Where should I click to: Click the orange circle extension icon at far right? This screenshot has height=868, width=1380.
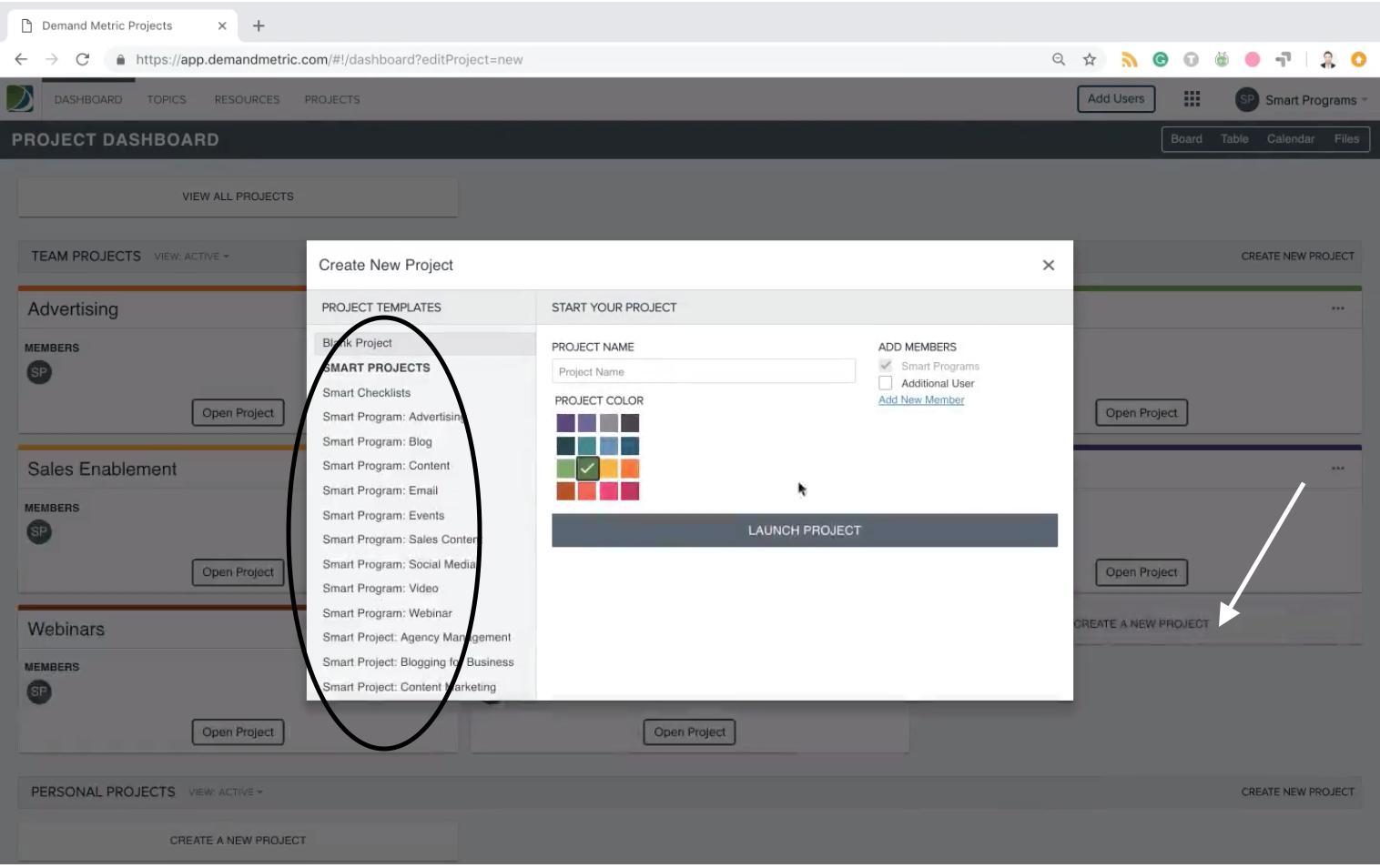pyautogui.click(x=1359, y=59)
